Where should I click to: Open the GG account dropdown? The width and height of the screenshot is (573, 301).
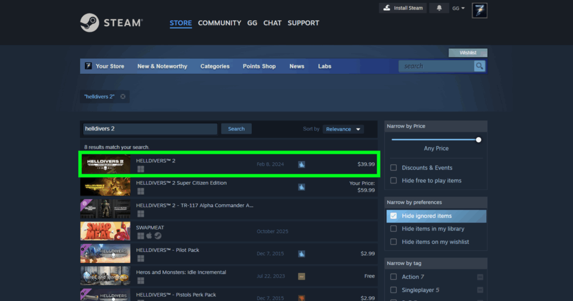[x=458, y=8]
